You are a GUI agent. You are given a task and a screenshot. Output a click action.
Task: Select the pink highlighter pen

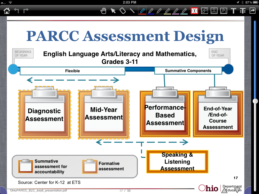pos(176,11)
